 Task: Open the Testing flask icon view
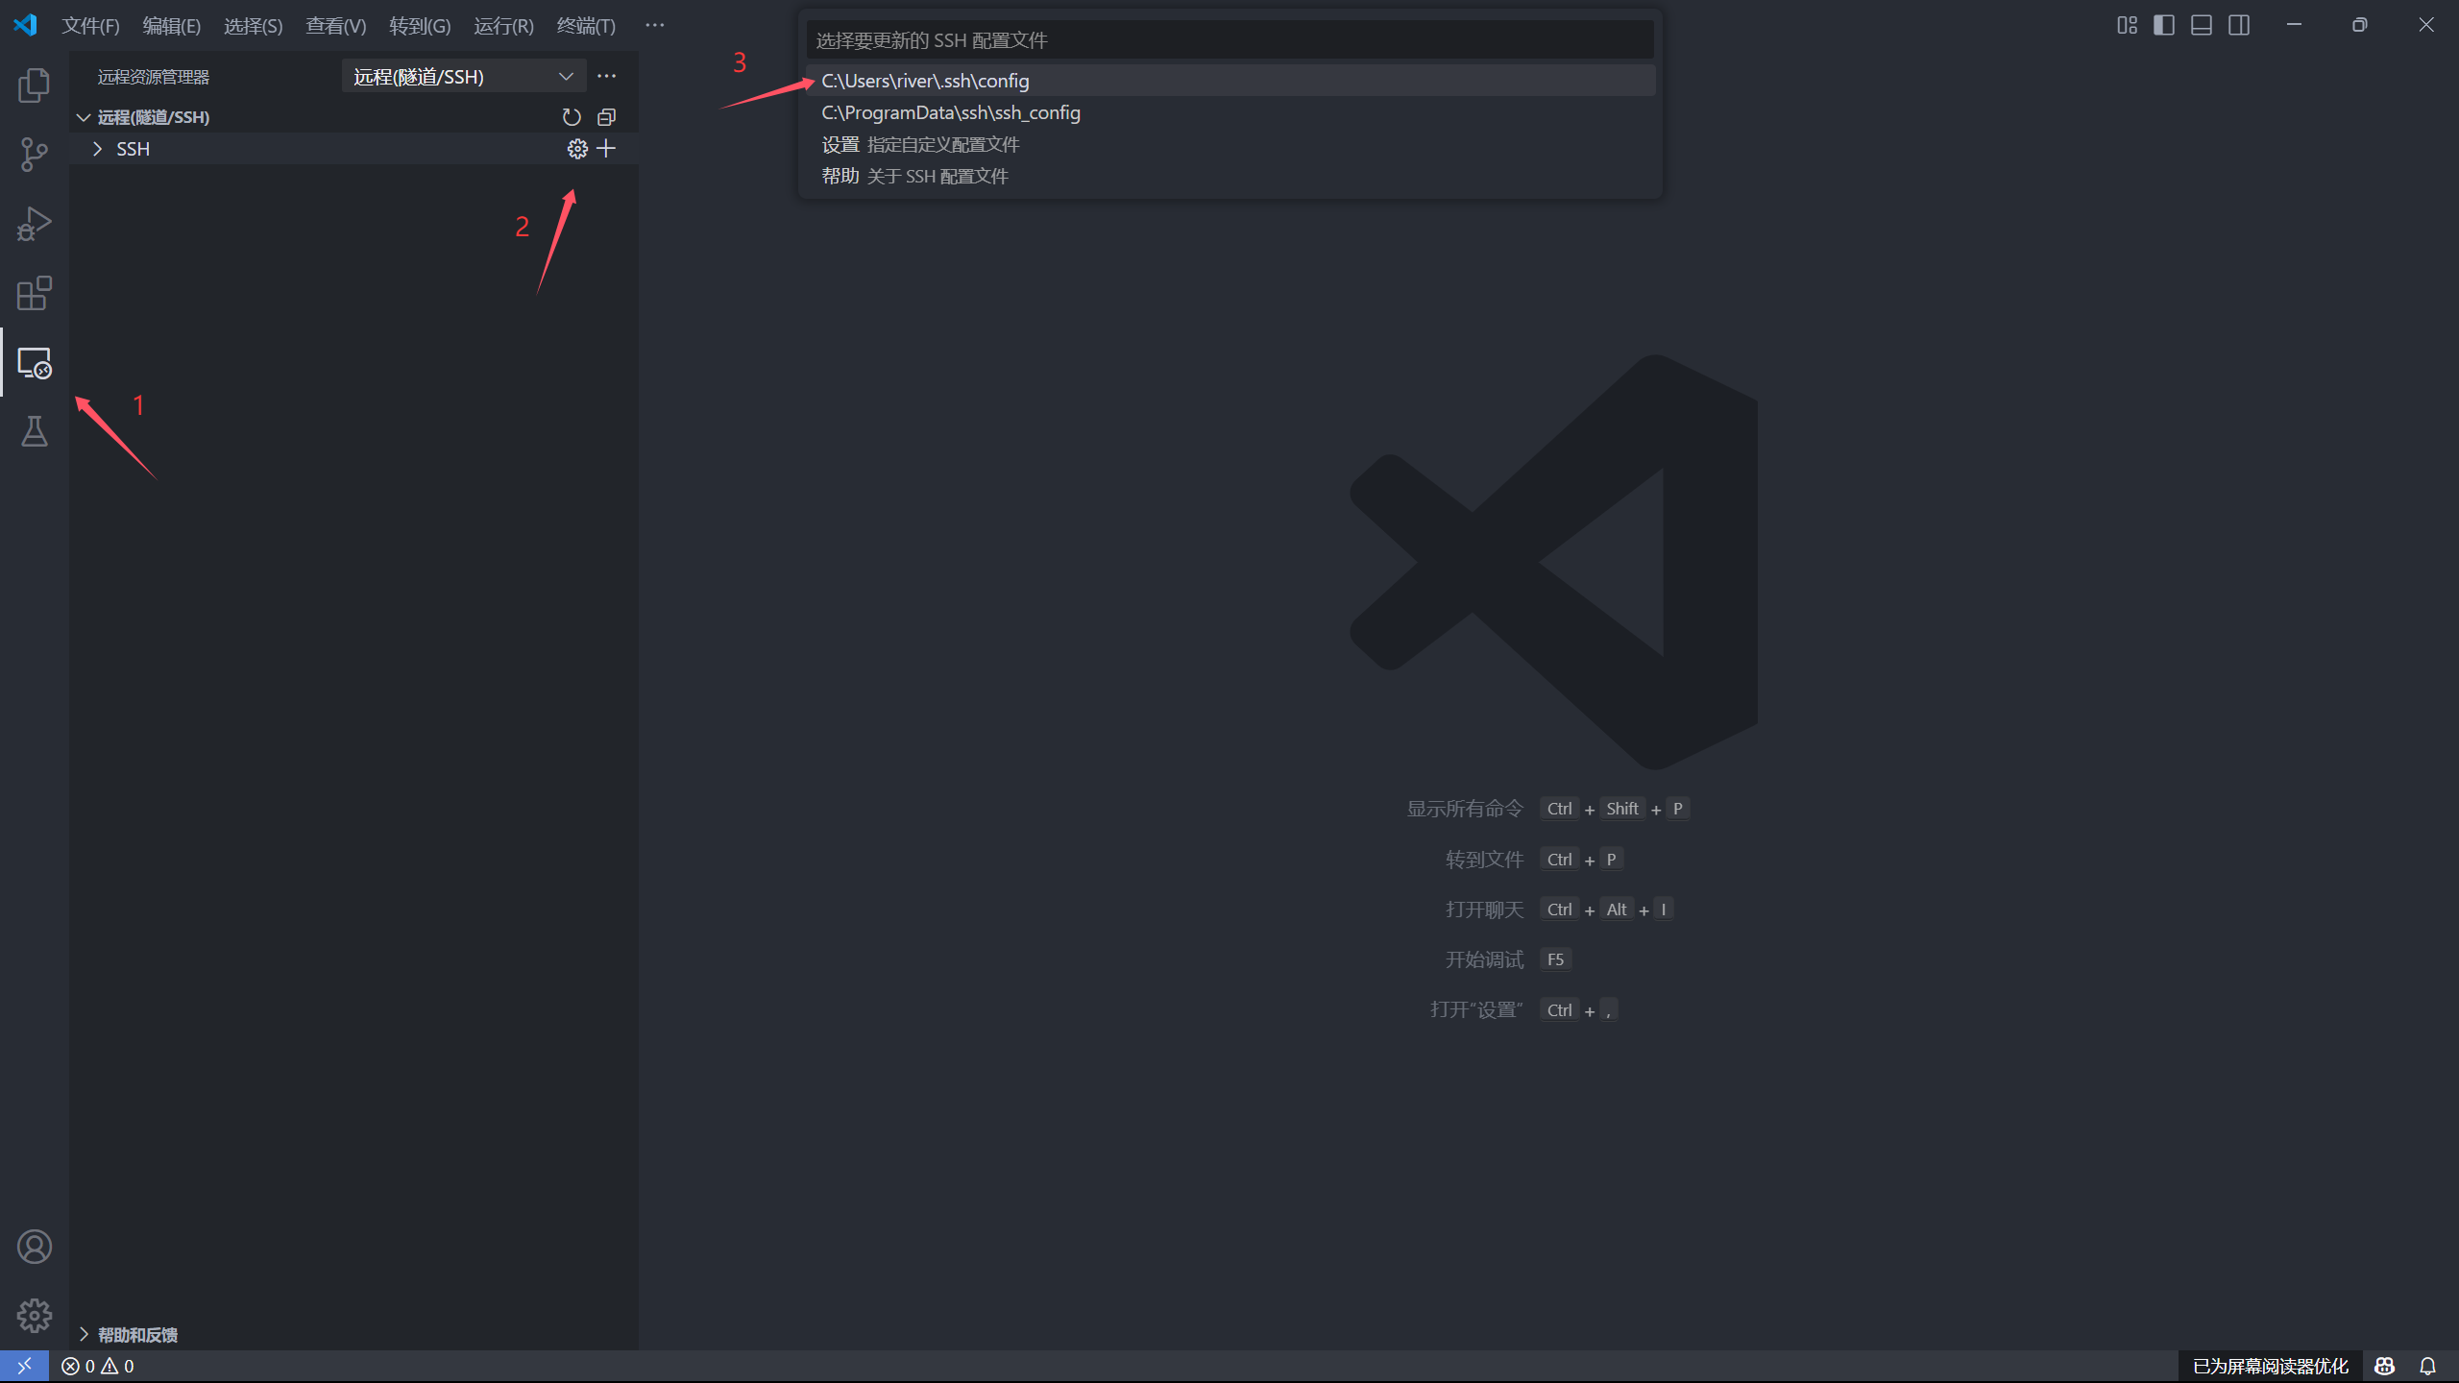pos(34,432)
